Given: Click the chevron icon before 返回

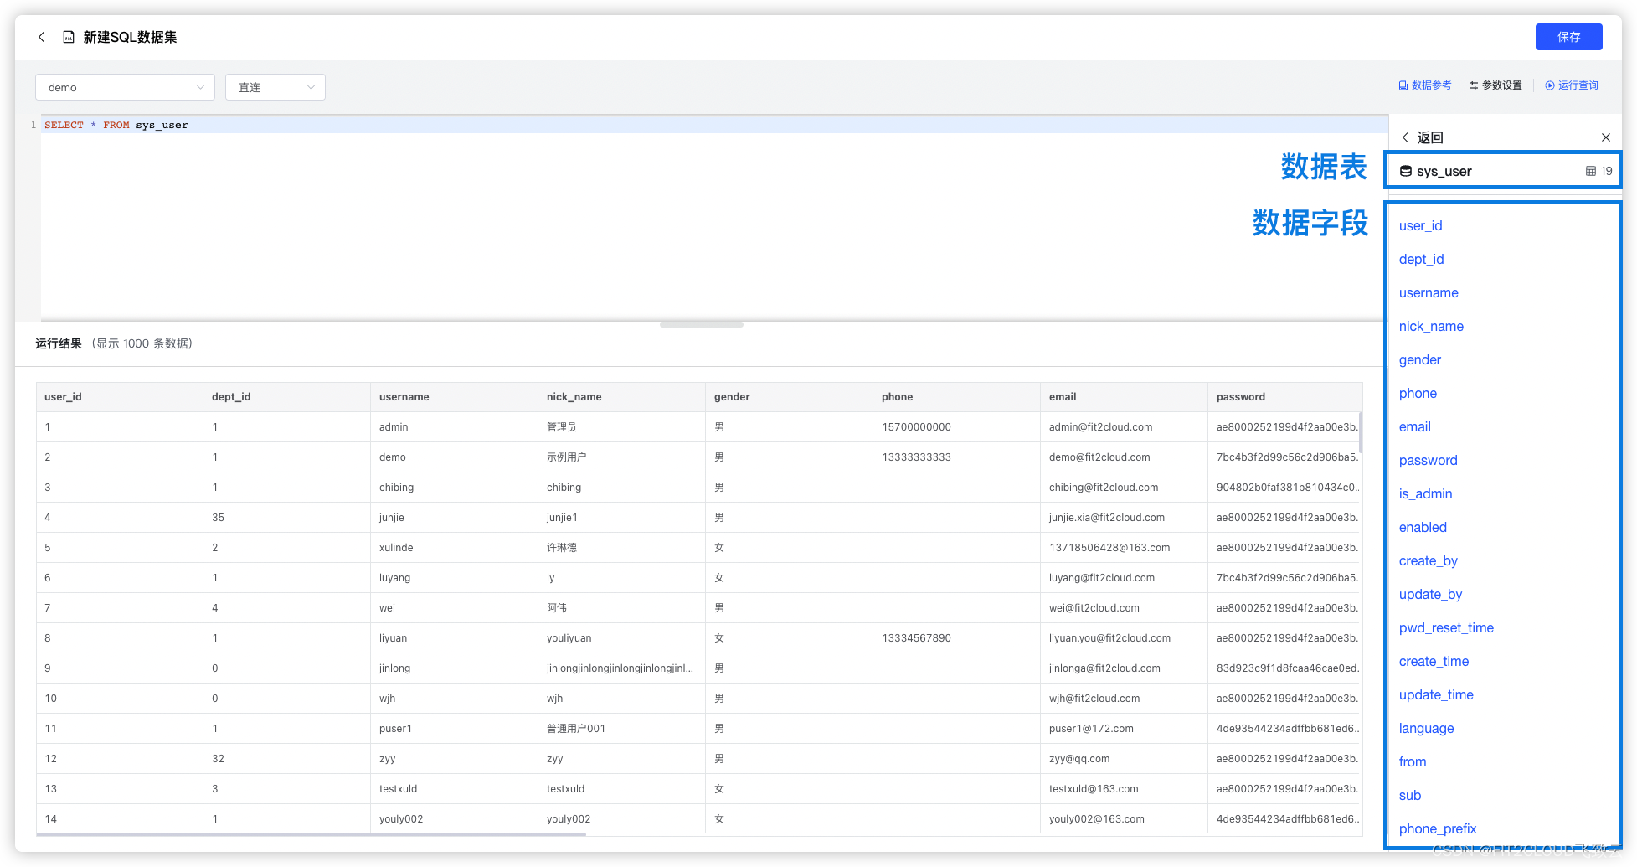Looking at the screenshot, I should coord(1405,137).
